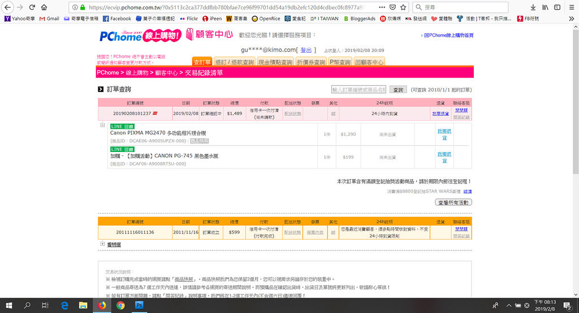579x313 pixels.
Task: Click CANON PG-745 黑色墨水匣 product name
Action: [165, 156]
